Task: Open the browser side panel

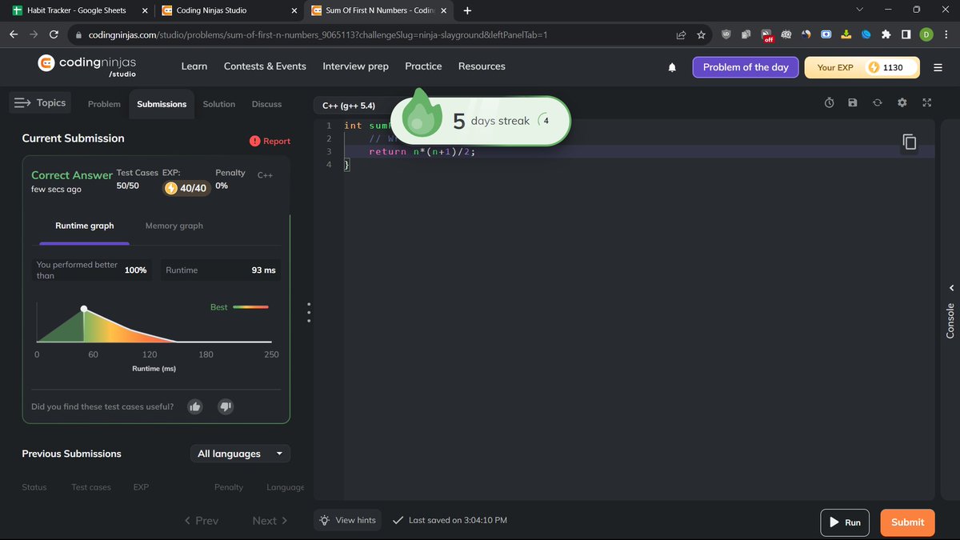Action: click(x=906, y=35)
